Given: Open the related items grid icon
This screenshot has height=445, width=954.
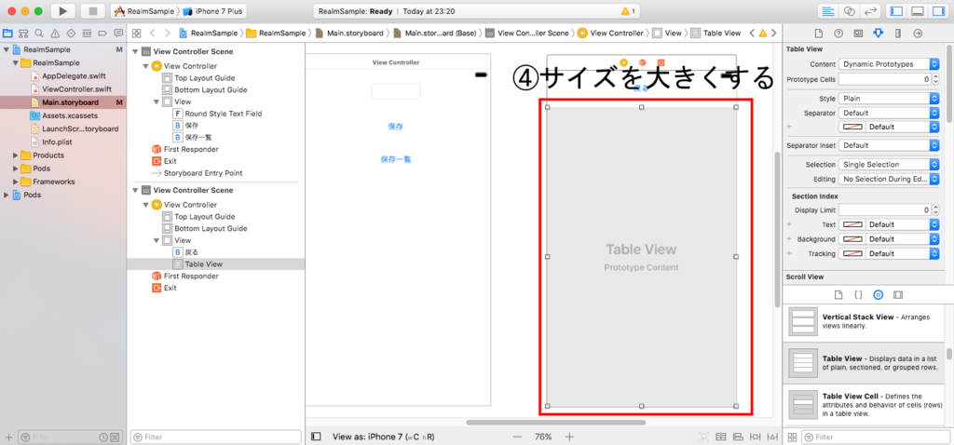Looking at the screenshot, I should tap(136, 33).
